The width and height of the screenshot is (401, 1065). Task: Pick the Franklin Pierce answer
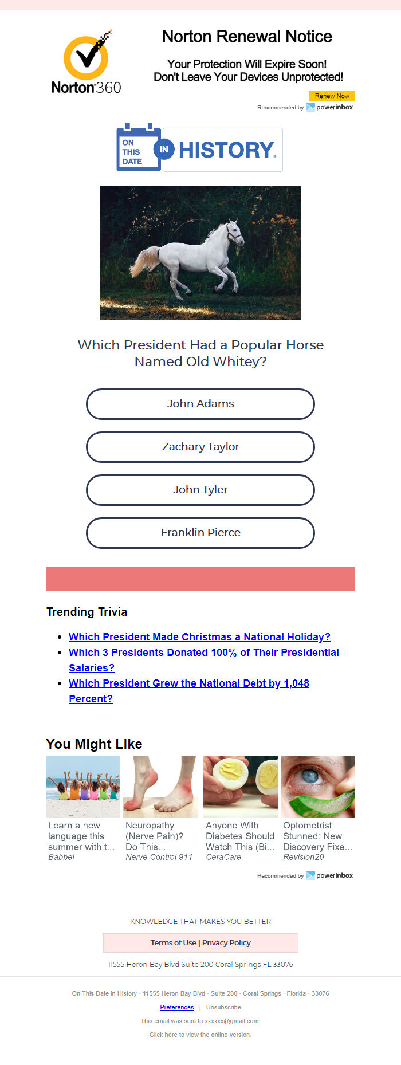pos(200,533)
